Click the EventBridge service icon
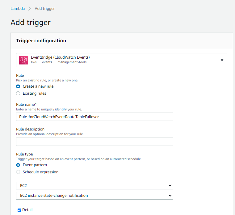The height and width of the screenshot is (215, 235). pyautogui.click(x=23, y=60)
